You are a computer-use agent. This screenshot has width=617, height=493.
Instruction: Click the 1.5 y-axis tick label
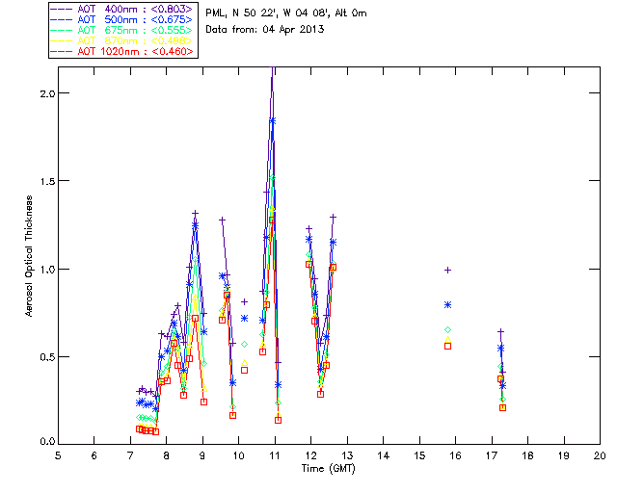(x=47, y=181)
